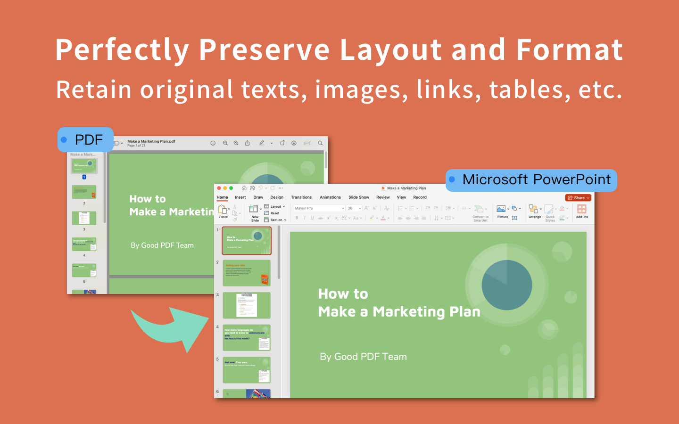Image resolution: width=679 pixels, height=424 pixels.
Task: Expand the Section dropdown
Action: pos(285,220)
